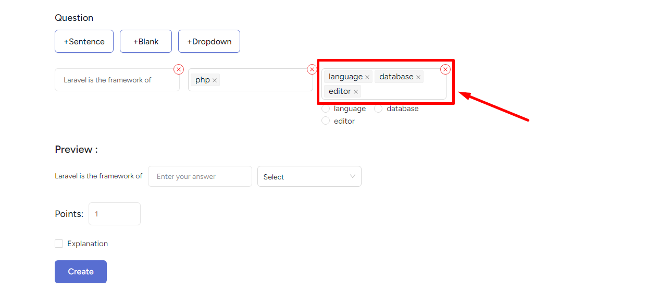This screenshot has width=658, height=290.
Task: Add a new sentence with +Sentence
Action: [x=84, y=41]
